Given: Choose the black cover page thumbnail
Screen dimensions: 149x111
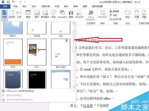Looking at the screenshot, I should click(x=37, y=79).
